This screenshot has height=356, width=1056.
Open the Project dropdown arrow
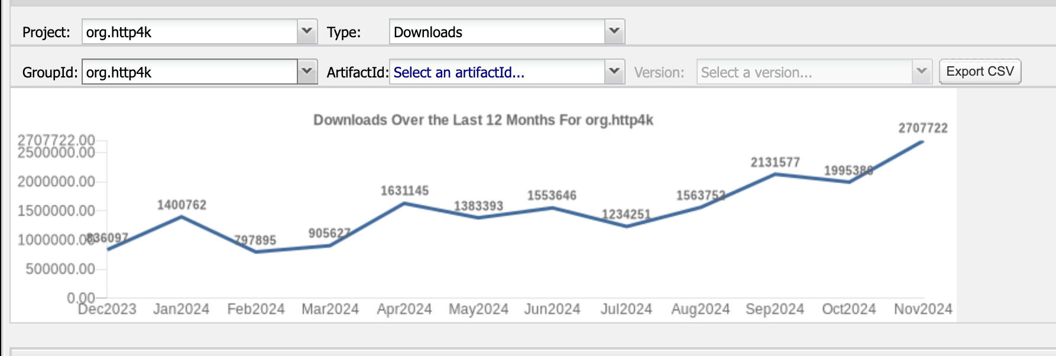pos(306,31)
